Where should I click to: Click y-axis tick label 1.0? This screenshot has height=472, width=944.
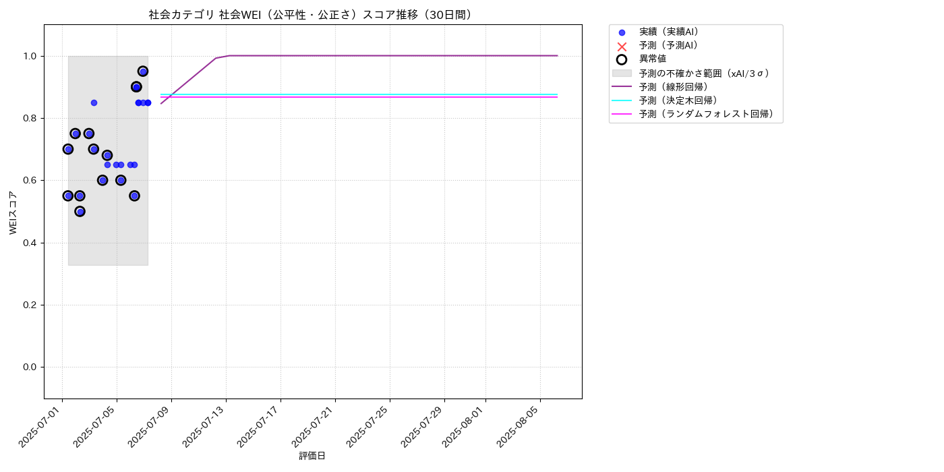coord(31,56)
